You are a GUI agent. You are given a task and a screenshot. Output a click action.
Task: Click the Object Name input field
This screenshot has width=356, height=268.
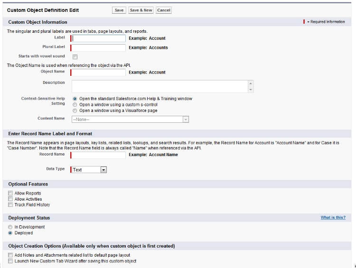(98, 73)
